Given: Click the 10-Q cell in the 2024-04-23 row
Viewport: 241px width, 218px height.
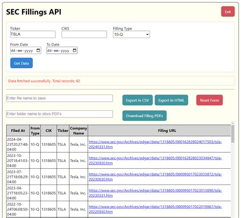Looking at the screenshot, I should 35,144.
